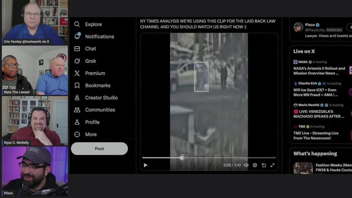Select the Notifications menu label
352x198 pixels.
(x=100, y=37)
